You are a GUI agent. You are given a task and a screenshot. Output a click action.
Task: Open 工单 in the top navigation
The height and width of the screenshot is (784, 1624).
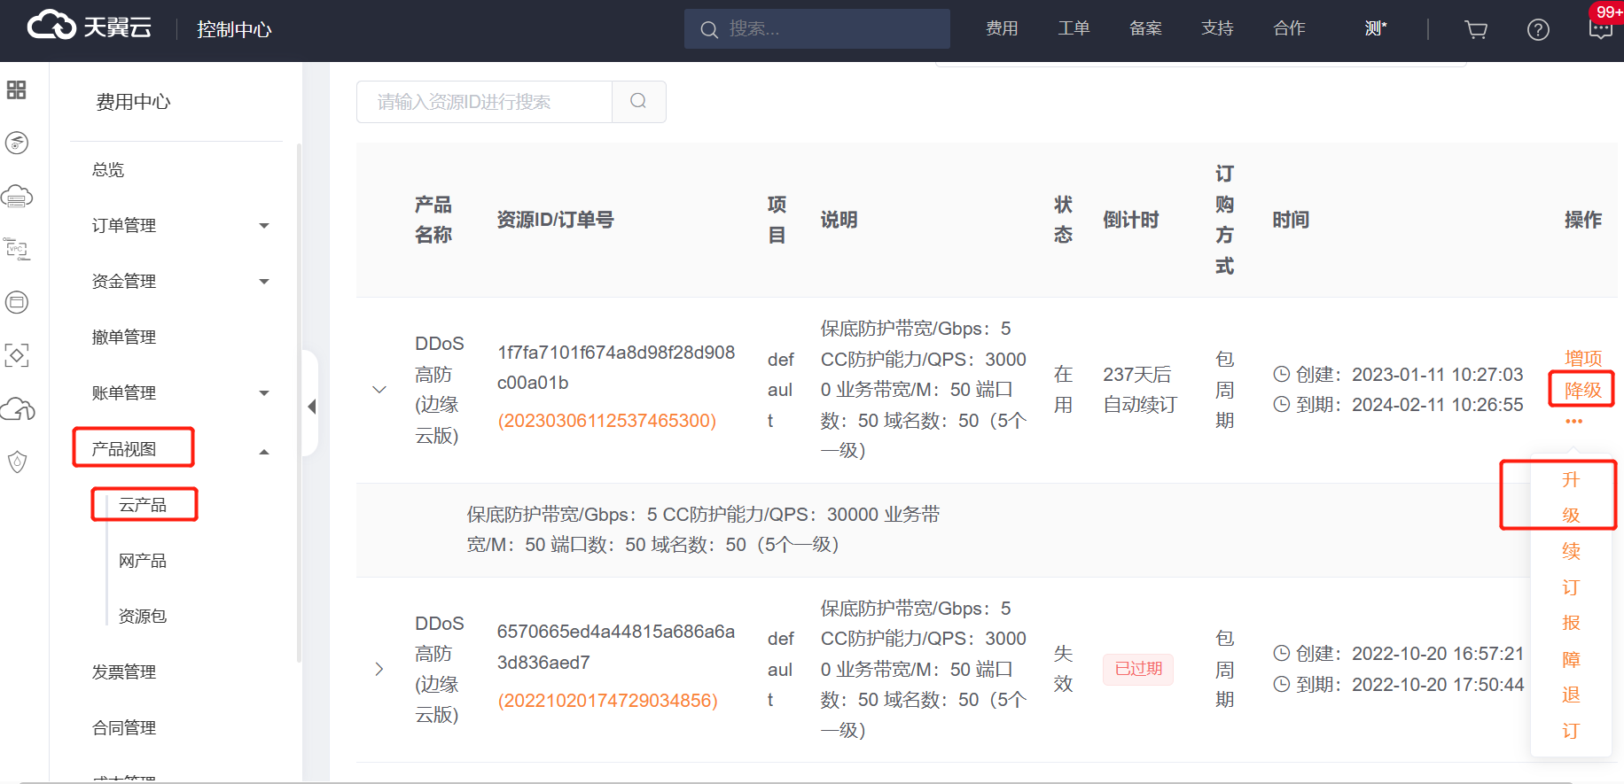coord(1074,28)
